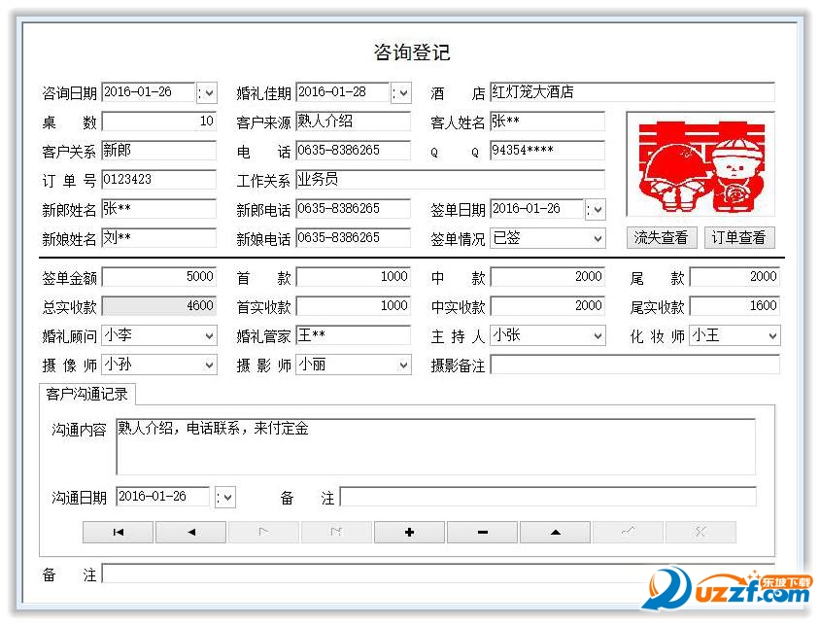Insert a new record with the plus icon
Screen dimensions: 820x626
coord(409,532)
